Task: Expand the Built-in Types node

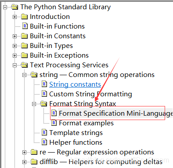Action: coord(14,46)
